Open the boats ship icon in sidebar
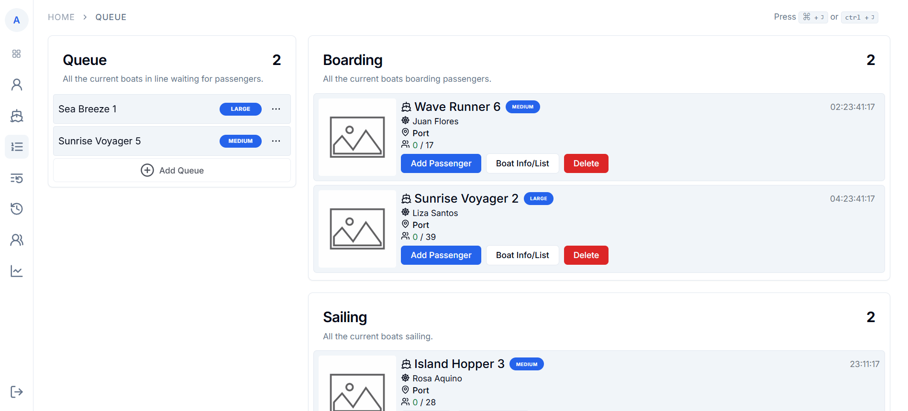Image resolution: width=908 pixels, height=411 pixels. point(16,116)
